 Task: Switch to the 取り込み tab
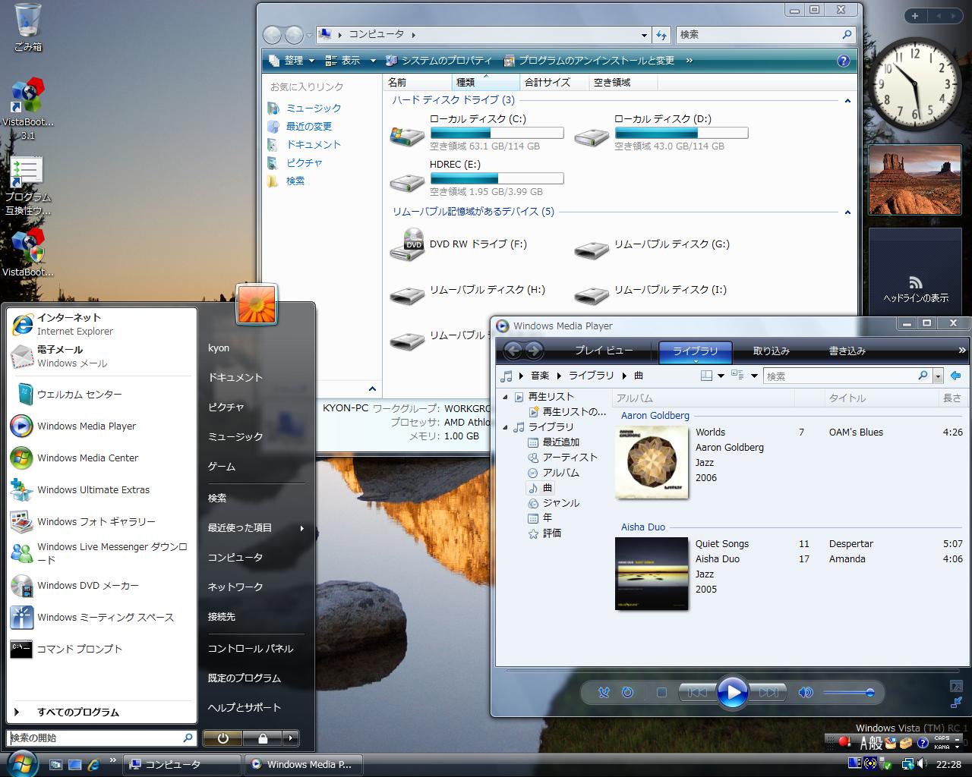(772, 351)
